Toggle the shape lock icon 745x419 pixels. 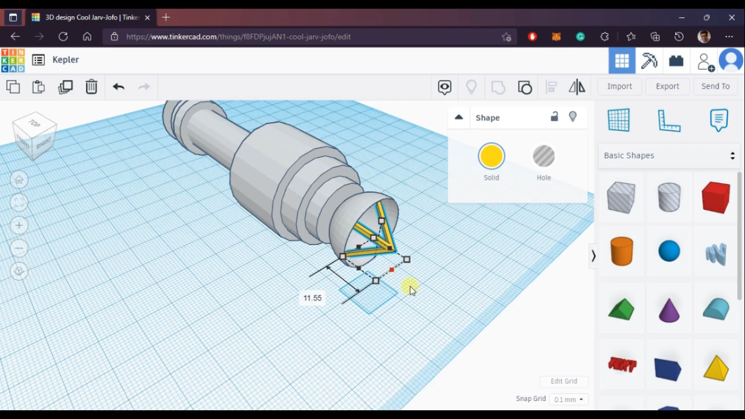point(554,117)
